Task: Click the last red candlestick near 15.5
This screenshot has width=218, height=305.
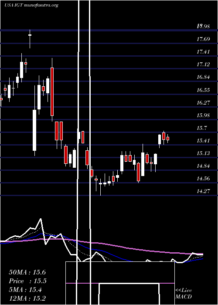Action: [x=168, y=139]
